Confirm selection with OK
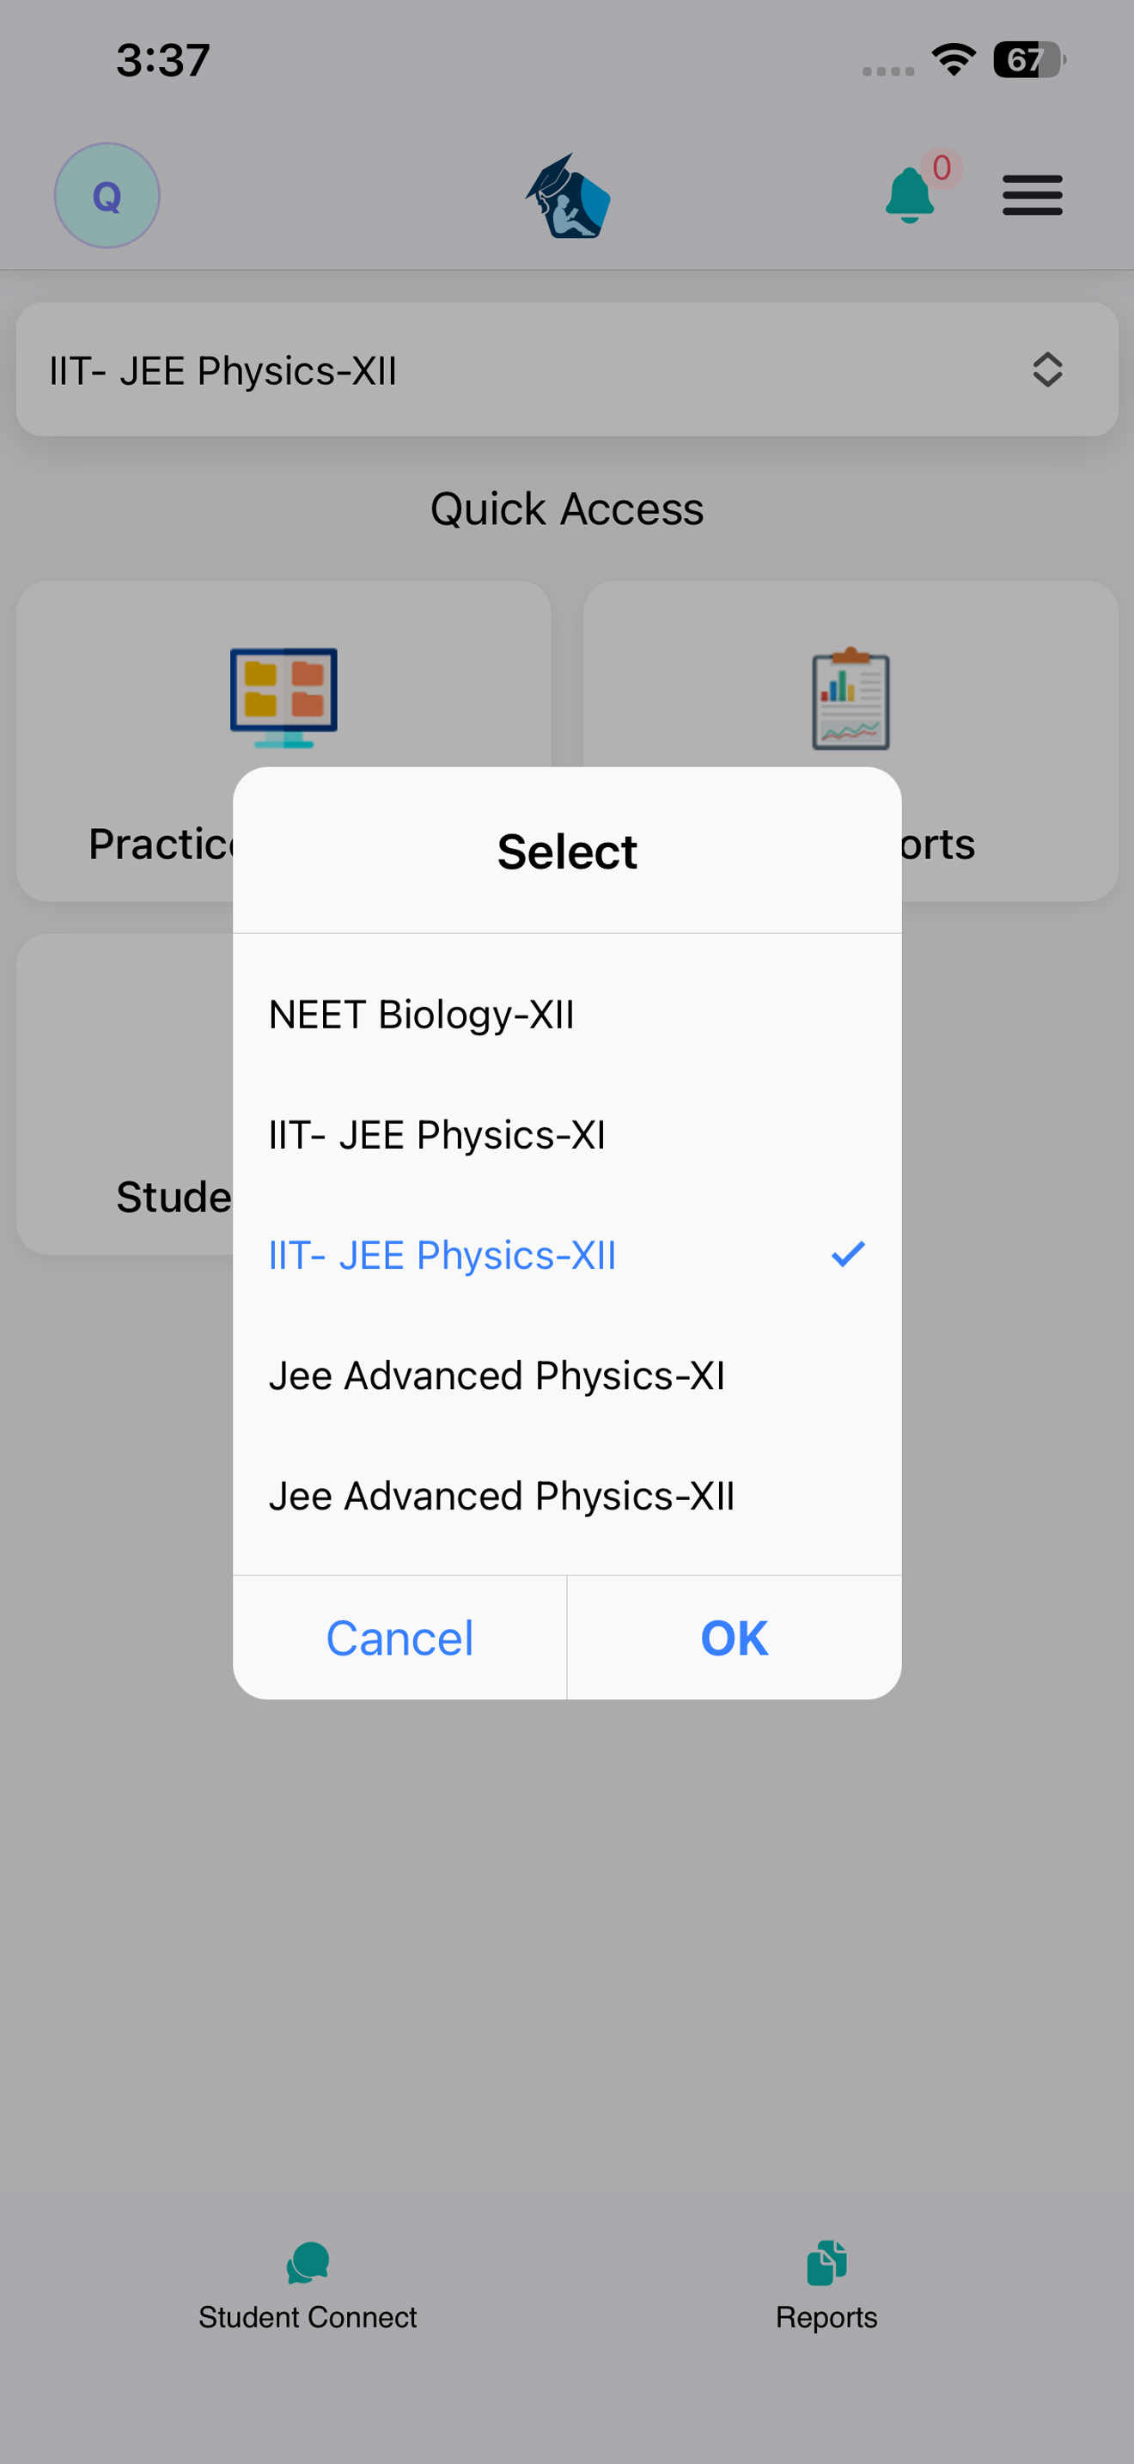 pos(735,1638)
